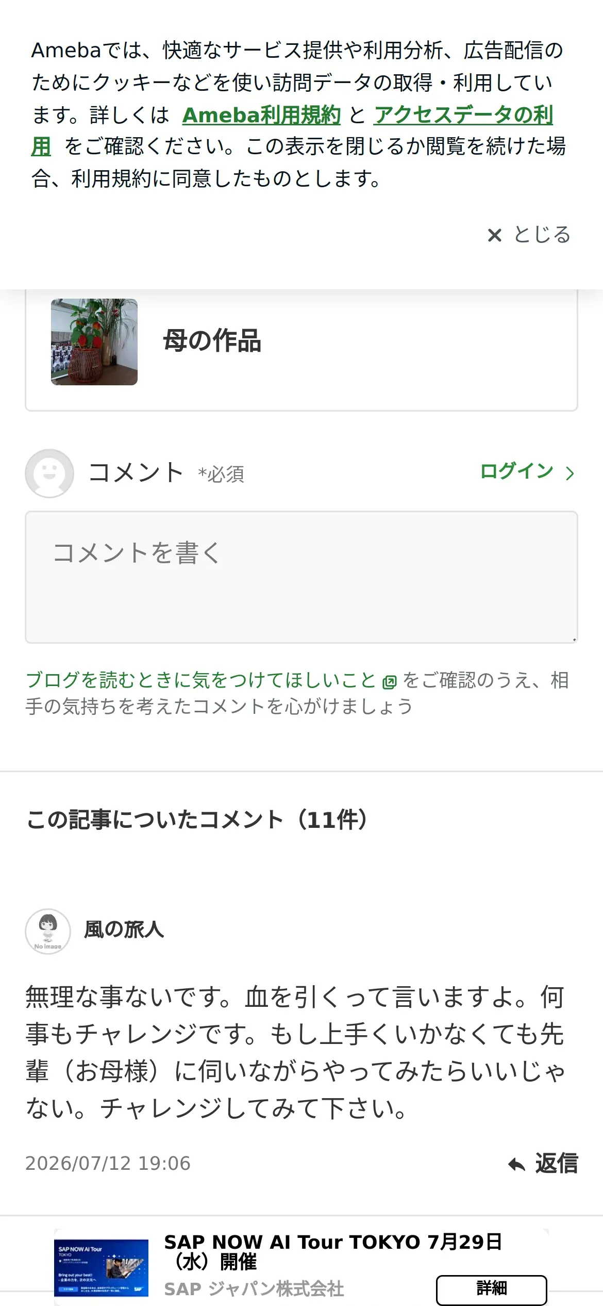The width and height of the screenshot is (603, 1306).
Task: Open ブログを読むときに気をつけてほしいこと guideline link
Action: click(201, 680)
